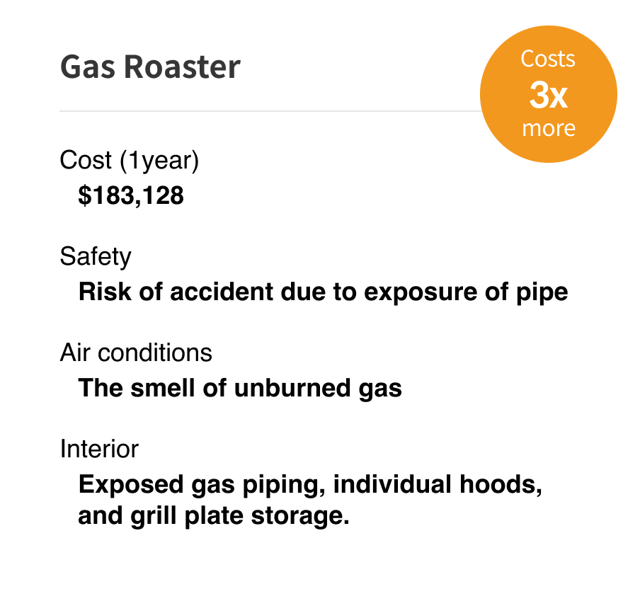Screen dimensions: 640x589
Task: Click the $183,128 cost value
Action: pyautogui.click(x=131, y=195)
